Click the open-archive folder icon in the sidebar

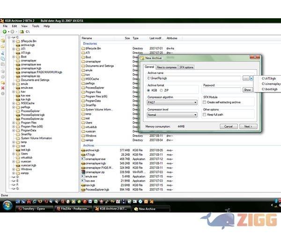coord(3,47)
